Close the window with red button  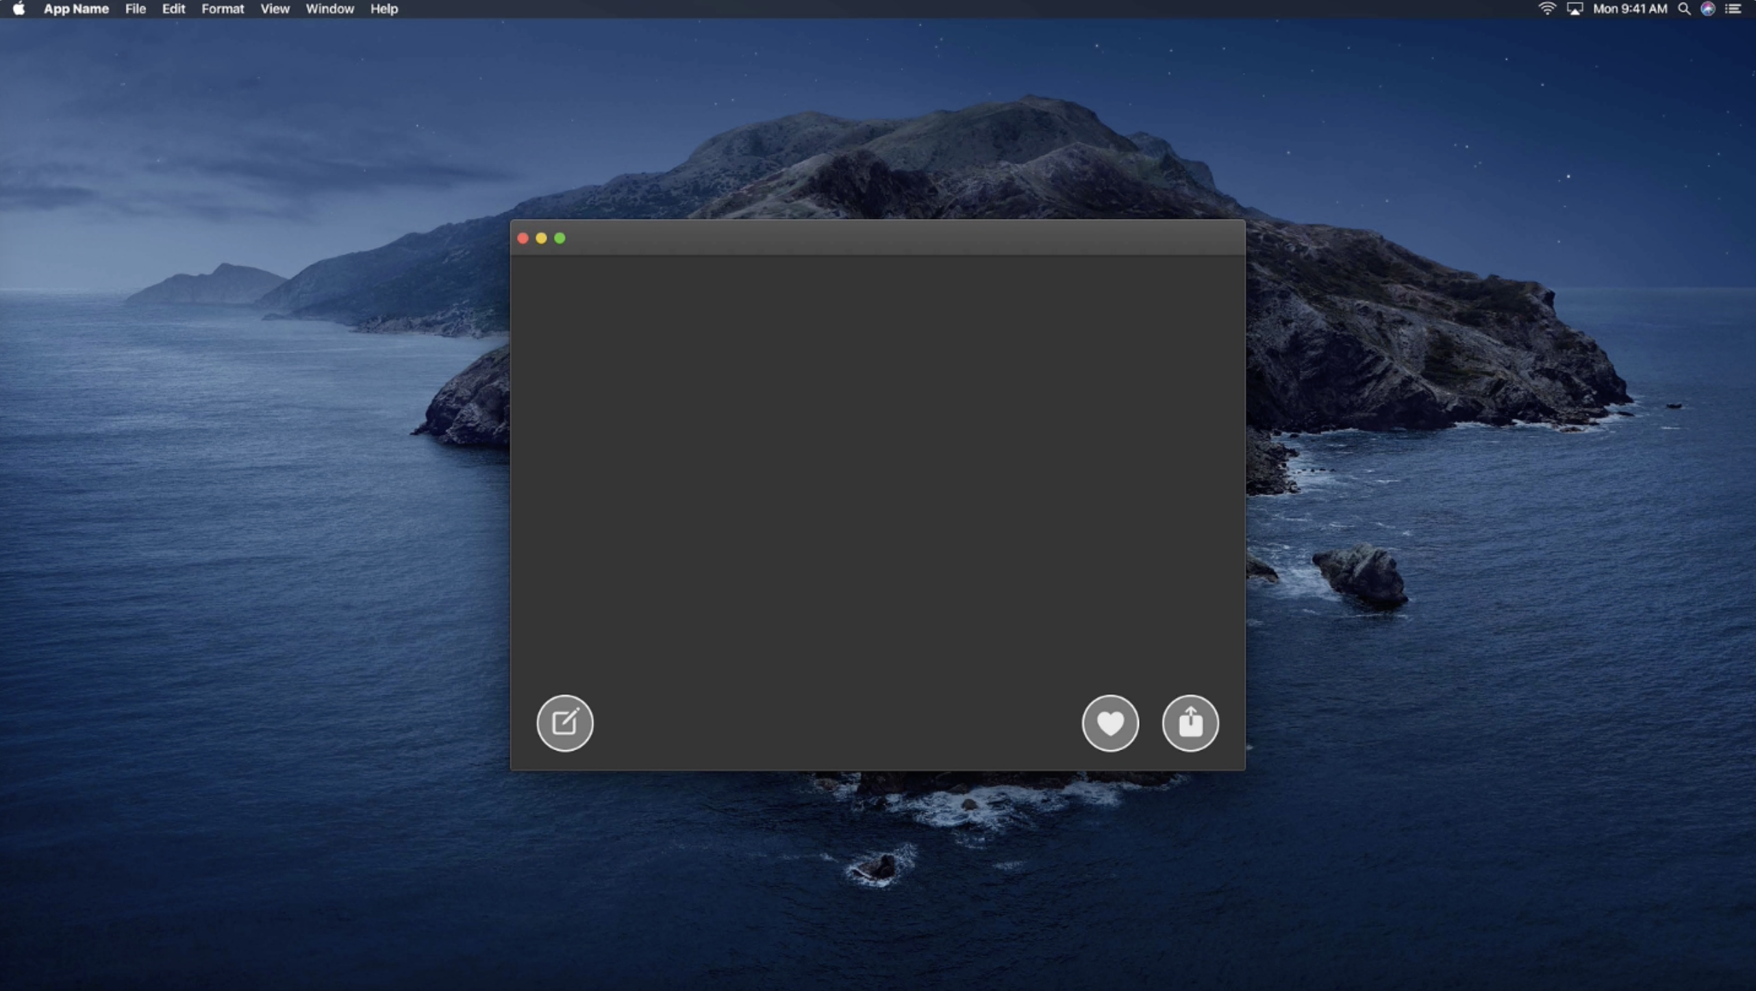click(x=523, y=238)
